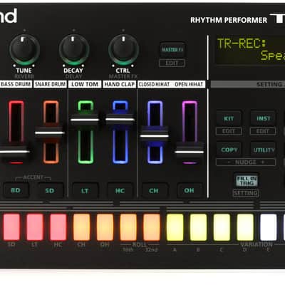285x285 pixels.
Task: Click the TR-REC text on the display
Action: (x=242, y=43)
